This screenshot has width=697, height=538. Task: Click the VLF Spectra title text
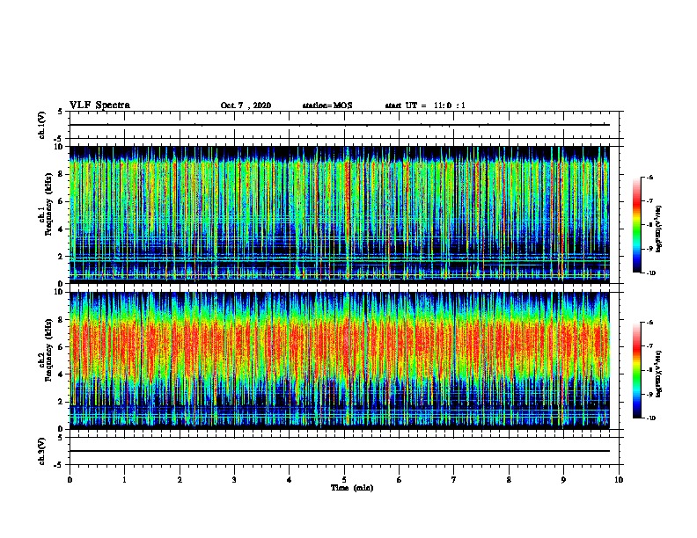tap(99, 105)
